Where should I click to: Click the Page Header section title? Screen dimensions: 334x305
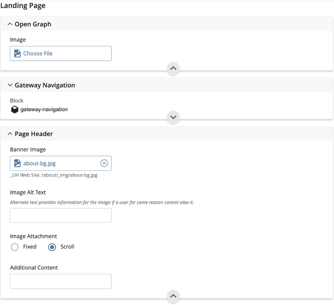coord(34,134)
